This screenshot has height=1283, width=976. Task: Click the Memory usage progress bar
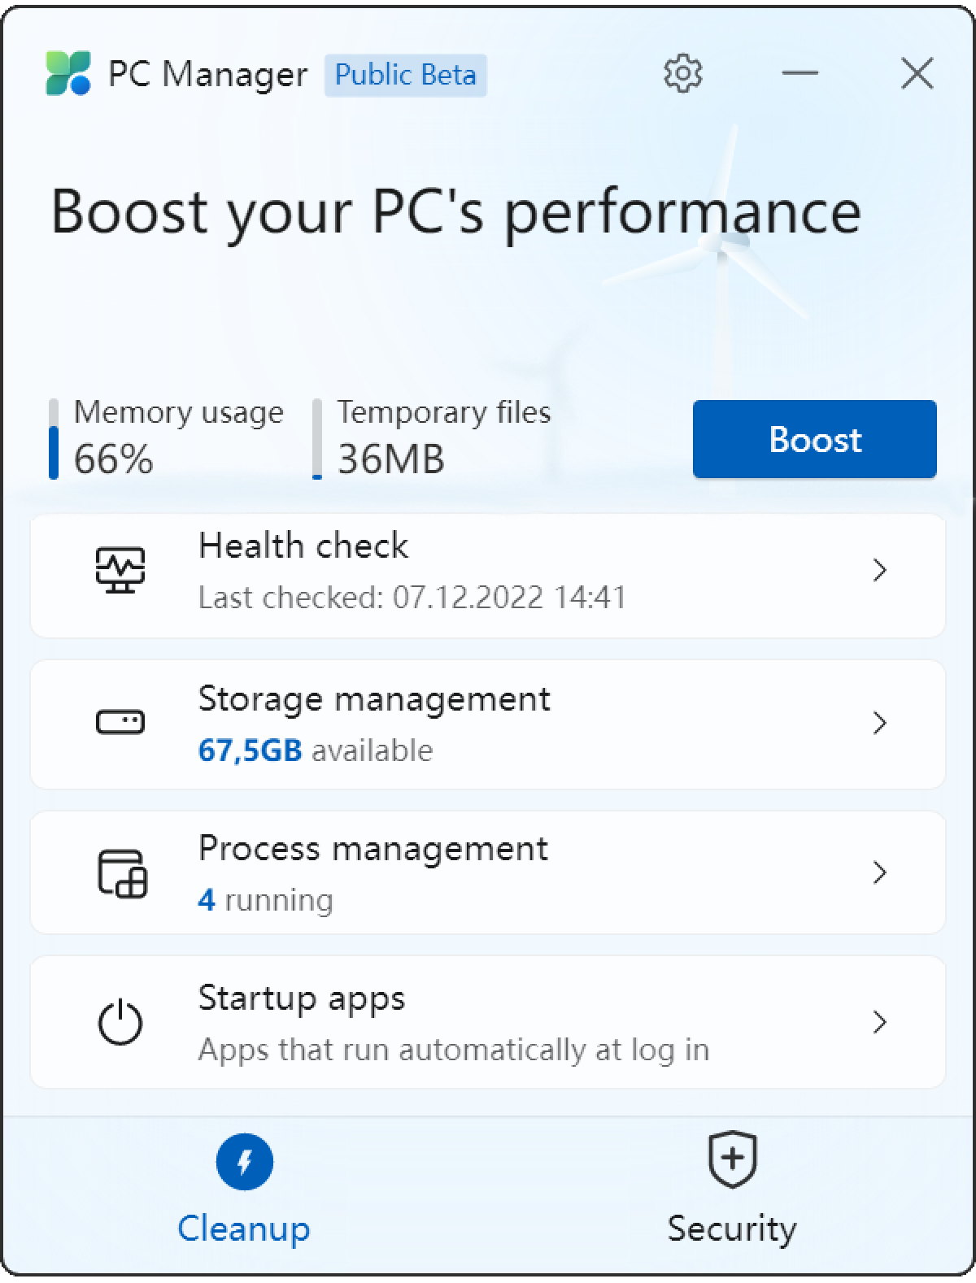coord(54,437)
